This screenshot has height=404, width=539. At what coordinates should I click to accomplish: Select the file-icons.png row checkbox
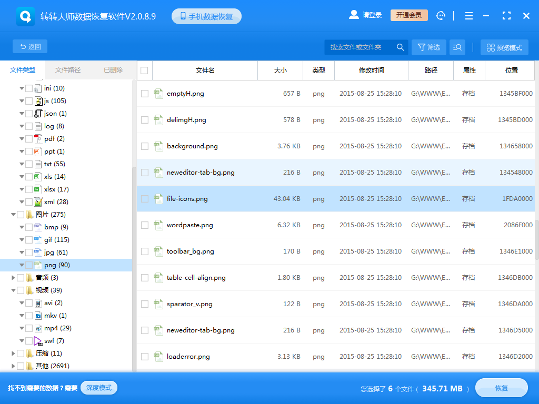144,198
